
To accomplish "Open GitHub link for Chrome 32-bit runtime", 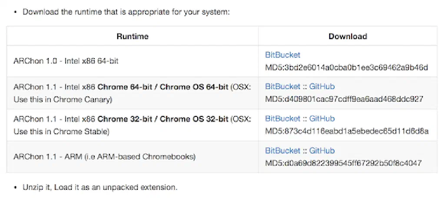I will point(322,119).
